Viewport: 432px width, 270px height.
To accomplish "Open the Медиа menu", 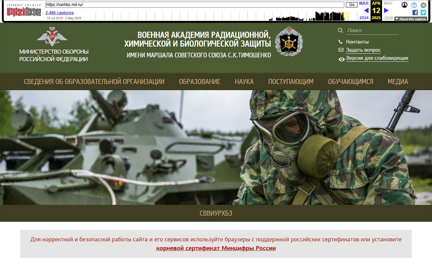I will click(x=398, y=82).
